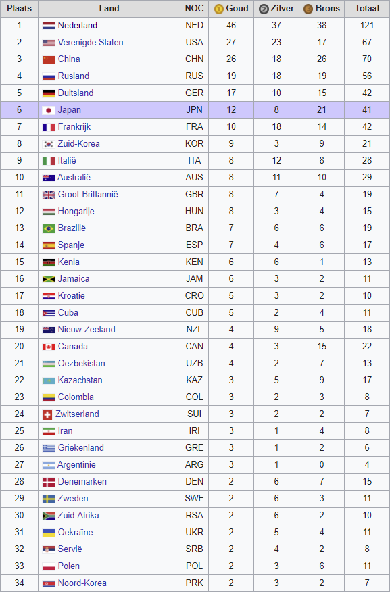
Task: Click the Brazil flag icon
Action: tap(48, 228)
